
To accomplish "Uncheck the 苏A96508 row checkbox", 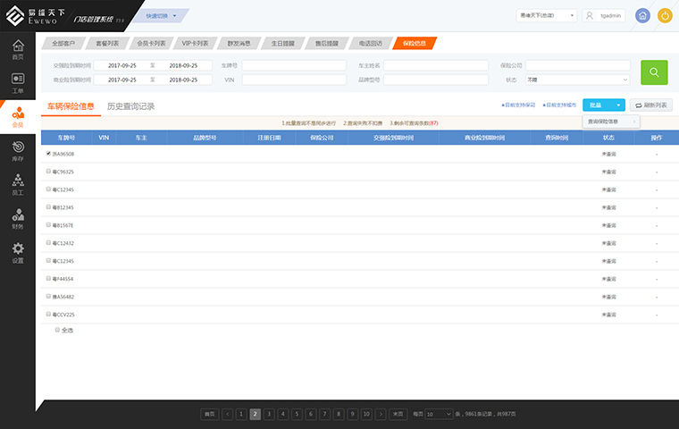I will [48, 154].
